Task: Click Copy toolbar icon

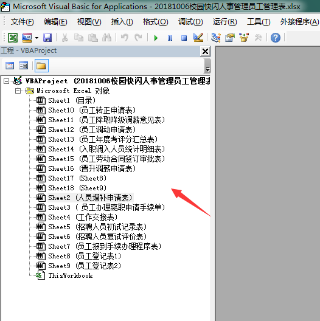Action: click(x=78, y=38)
